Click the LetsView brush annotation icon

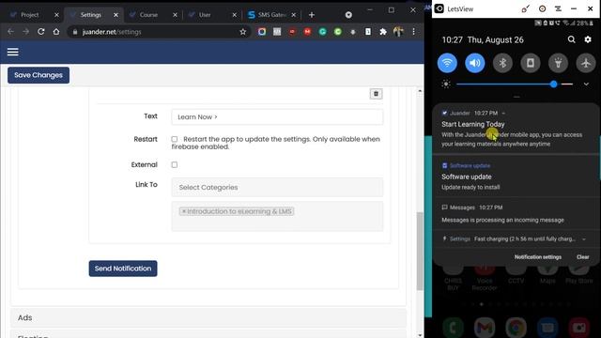[526, 8]
